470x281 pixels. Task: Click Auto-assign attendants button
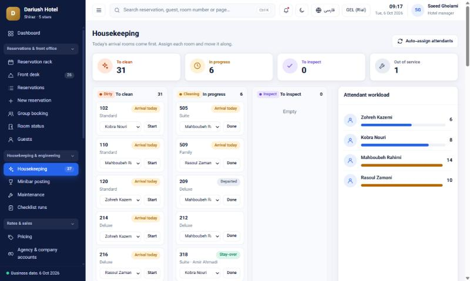click(425, 41)
